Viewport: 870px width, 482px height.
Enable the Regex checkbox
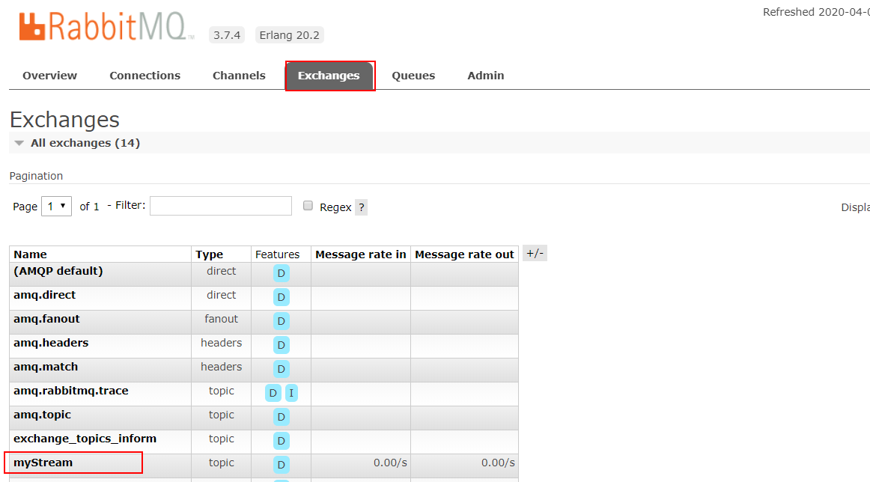coord(308,206)
